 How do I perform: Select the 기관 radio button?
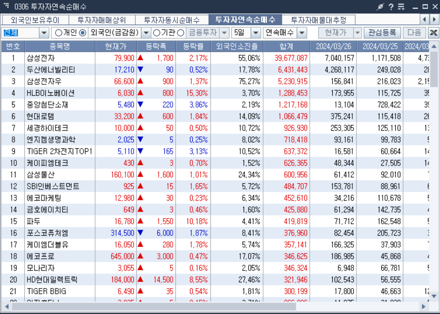156,33
